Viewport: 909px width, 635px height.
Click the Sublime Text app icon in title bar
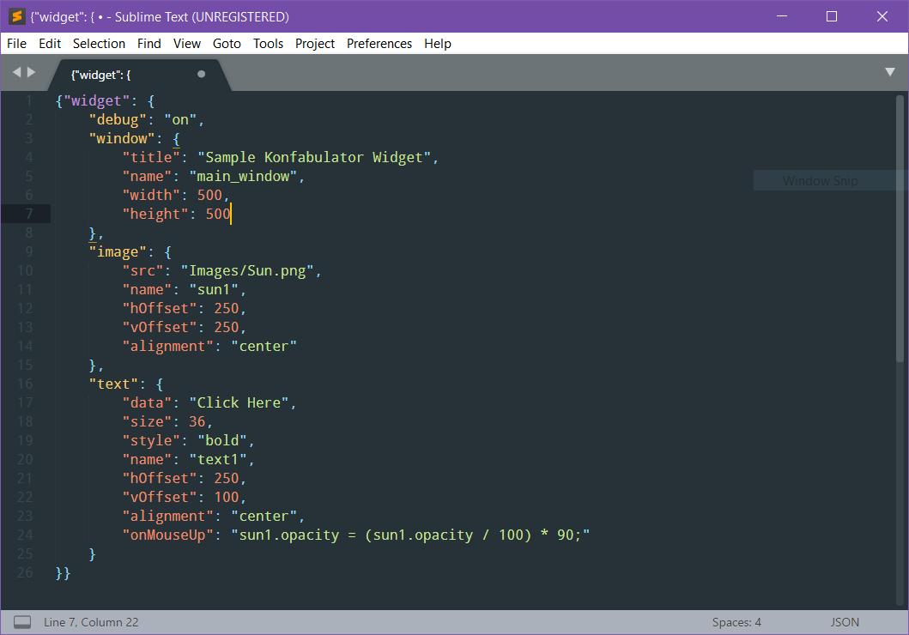click(17, 16)
